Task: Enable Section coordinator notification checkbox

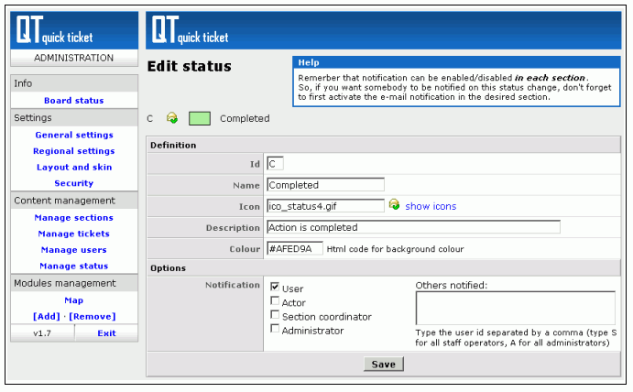Action: coord(275,316)
